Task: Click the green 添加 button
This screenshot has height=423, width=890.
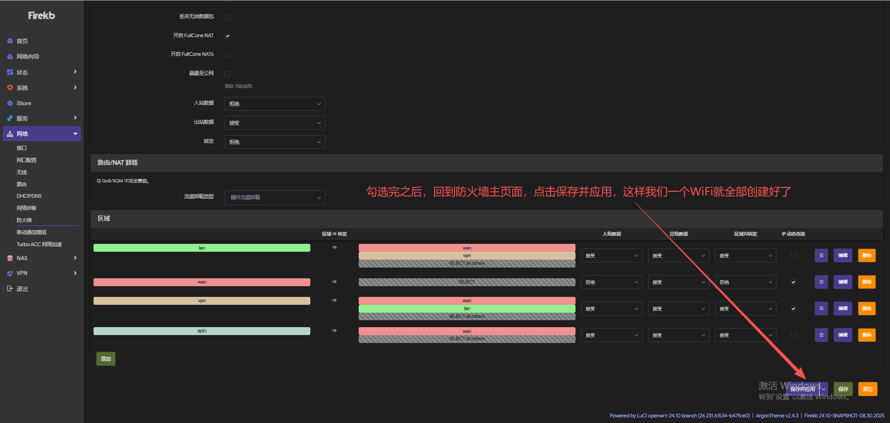Action: (x=106, y=359)
